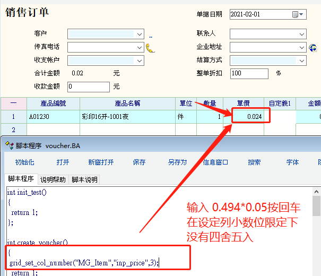Viewport: 321px width, 276px height.
Task: Click 初始化 in the script toolbar
Action: pos(24,162)
